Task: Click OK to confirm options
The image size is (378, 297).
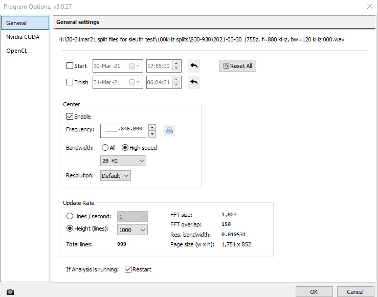Action: click(314, 291)
